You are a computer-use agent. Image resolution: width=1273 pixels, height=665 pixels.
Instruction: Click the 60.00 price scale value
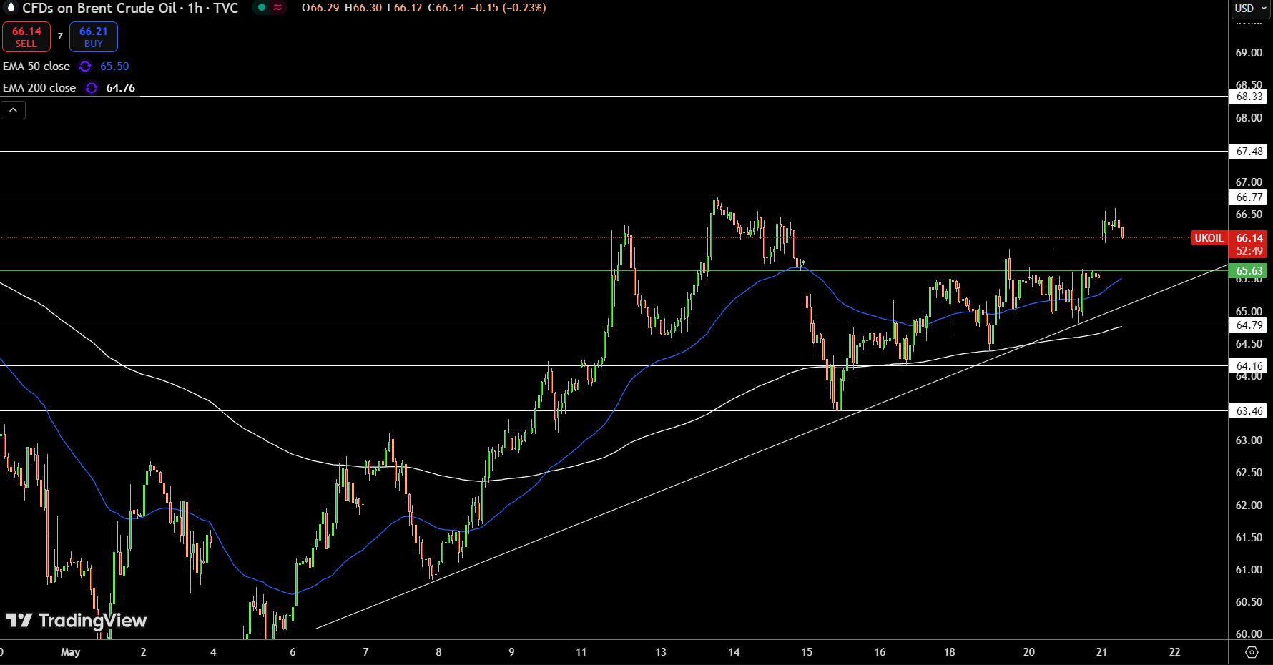1249,634
